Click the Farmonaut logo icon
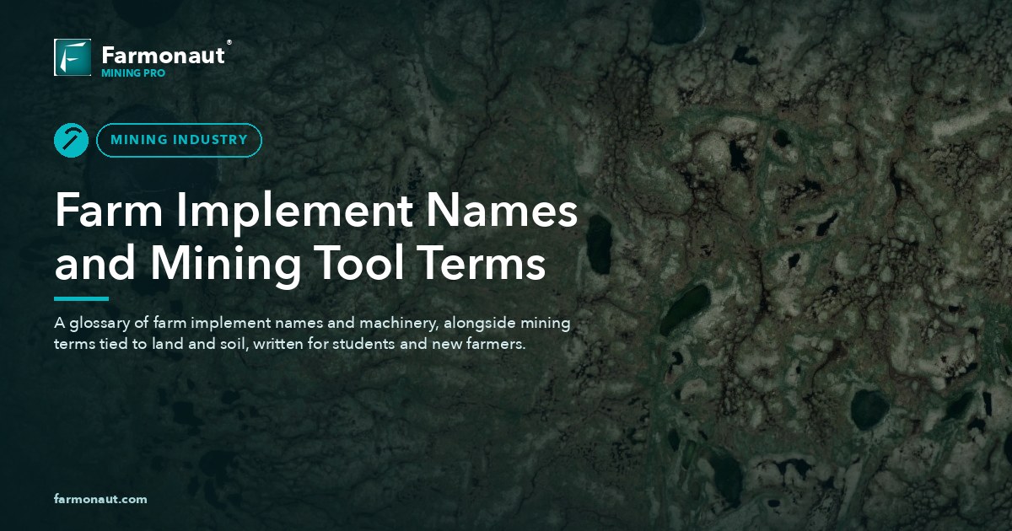1012x531 pixels. (x=73, y=57)
